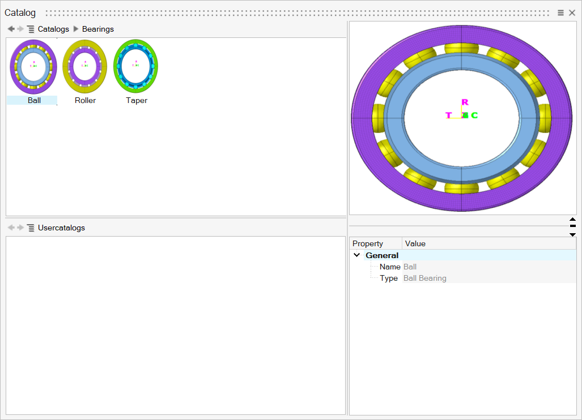The image size is (582, 420).
Task: Open the list icon next to Usercatalogs
Action: [x=31, y=228]
